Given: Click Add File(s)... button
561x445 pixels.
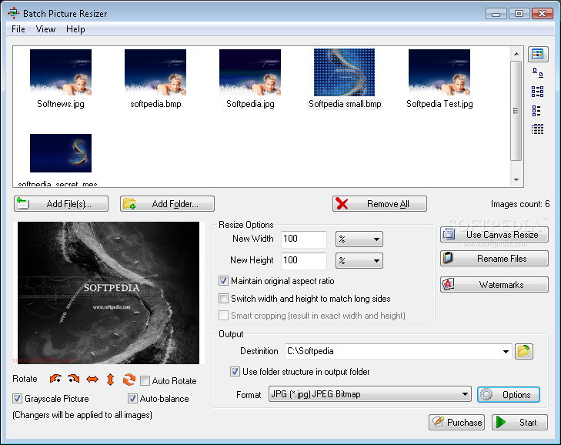Looking at the screenshot, I should tap(62, 204).
